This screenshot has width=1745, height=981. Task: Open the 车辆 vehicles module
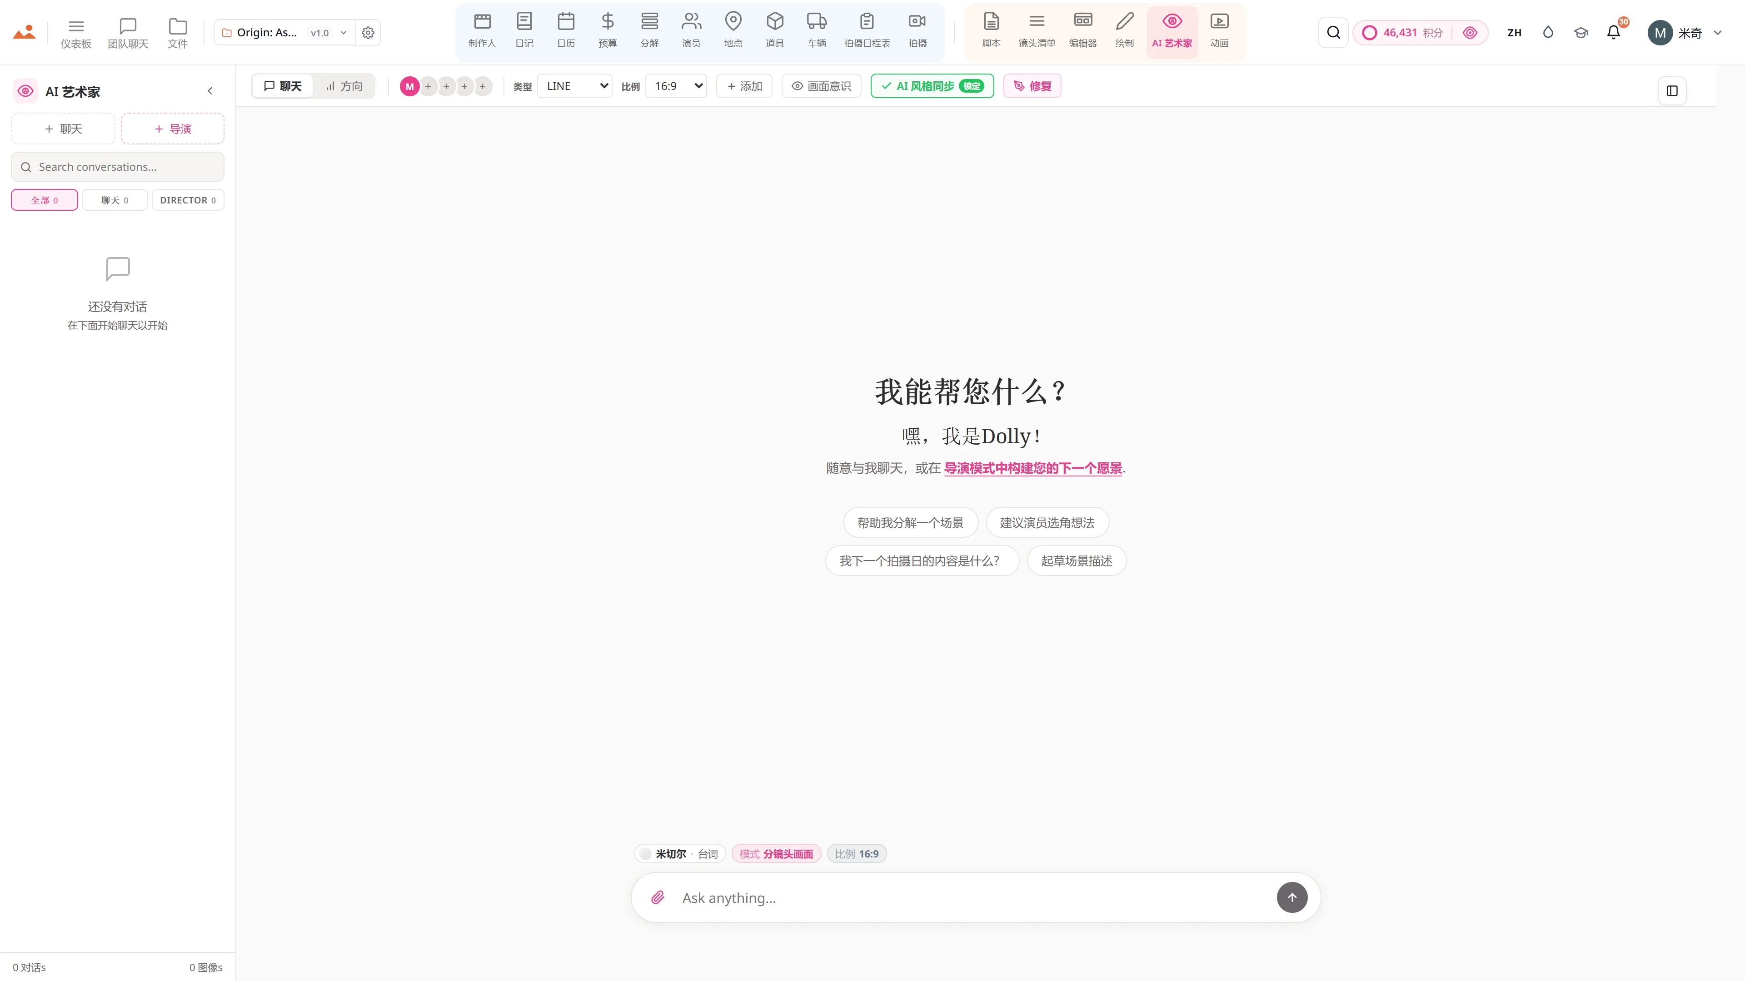tap(817, 31)
